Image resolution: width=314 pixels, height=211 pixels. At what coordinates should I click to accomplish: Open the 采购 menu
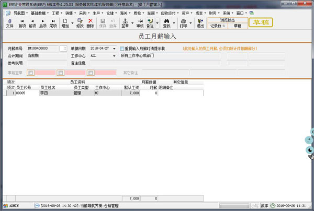pyautogui.click(x=84, y=13)
